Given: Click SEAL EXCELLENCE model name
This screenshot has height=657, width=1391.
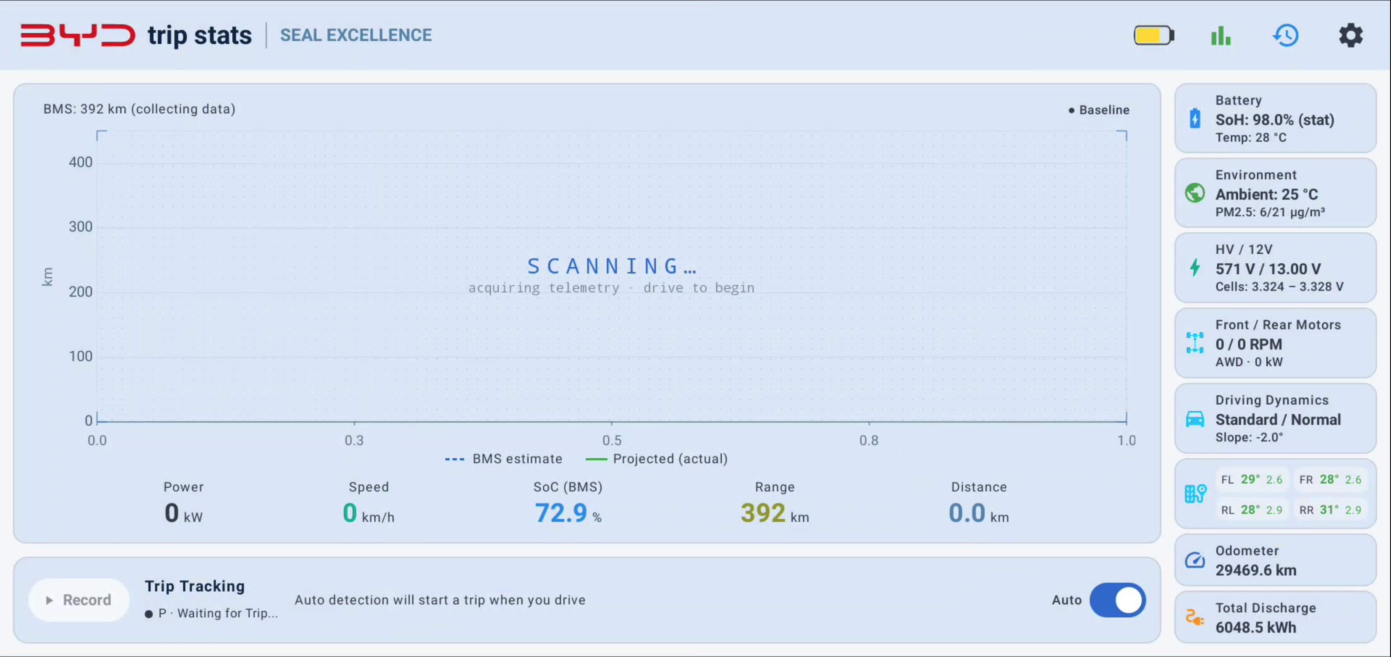Looking at the screenshot, I should 356,35.
